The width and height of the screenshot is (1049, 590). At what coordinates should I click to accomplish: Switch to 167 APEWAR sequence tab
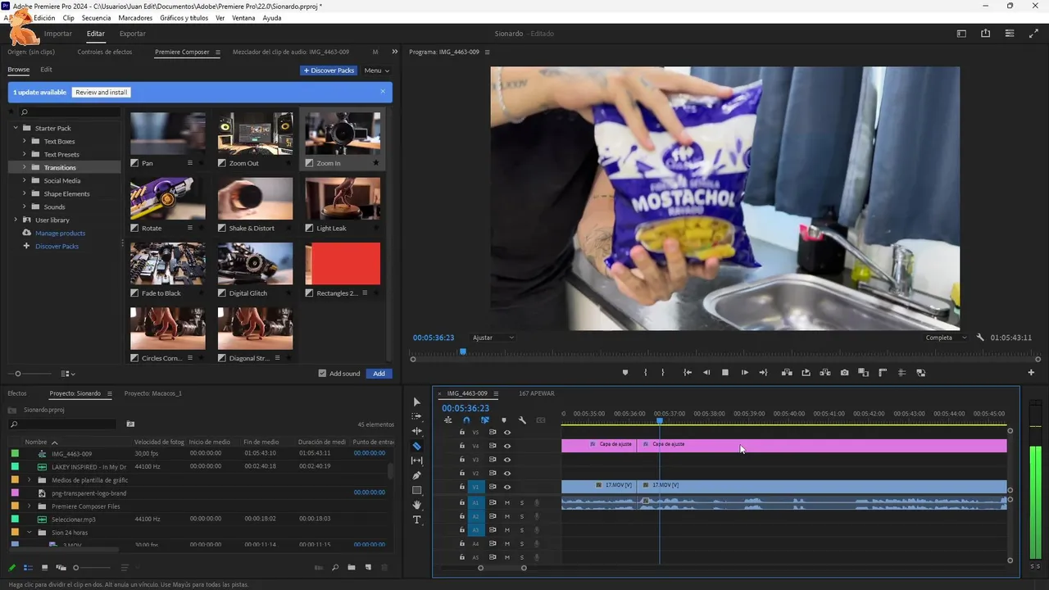537,393
